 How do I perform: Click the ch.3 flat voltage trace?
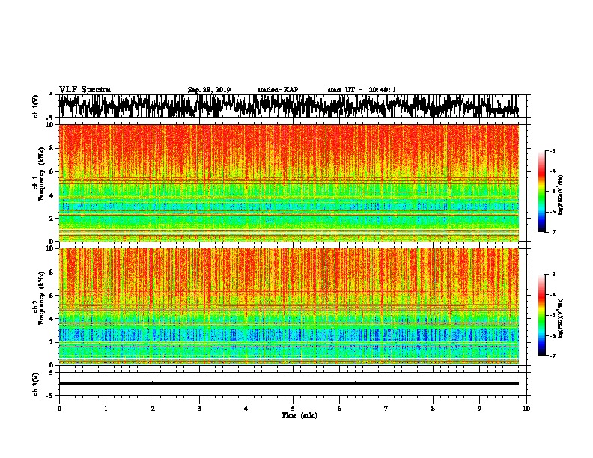(x=288, y=383)
